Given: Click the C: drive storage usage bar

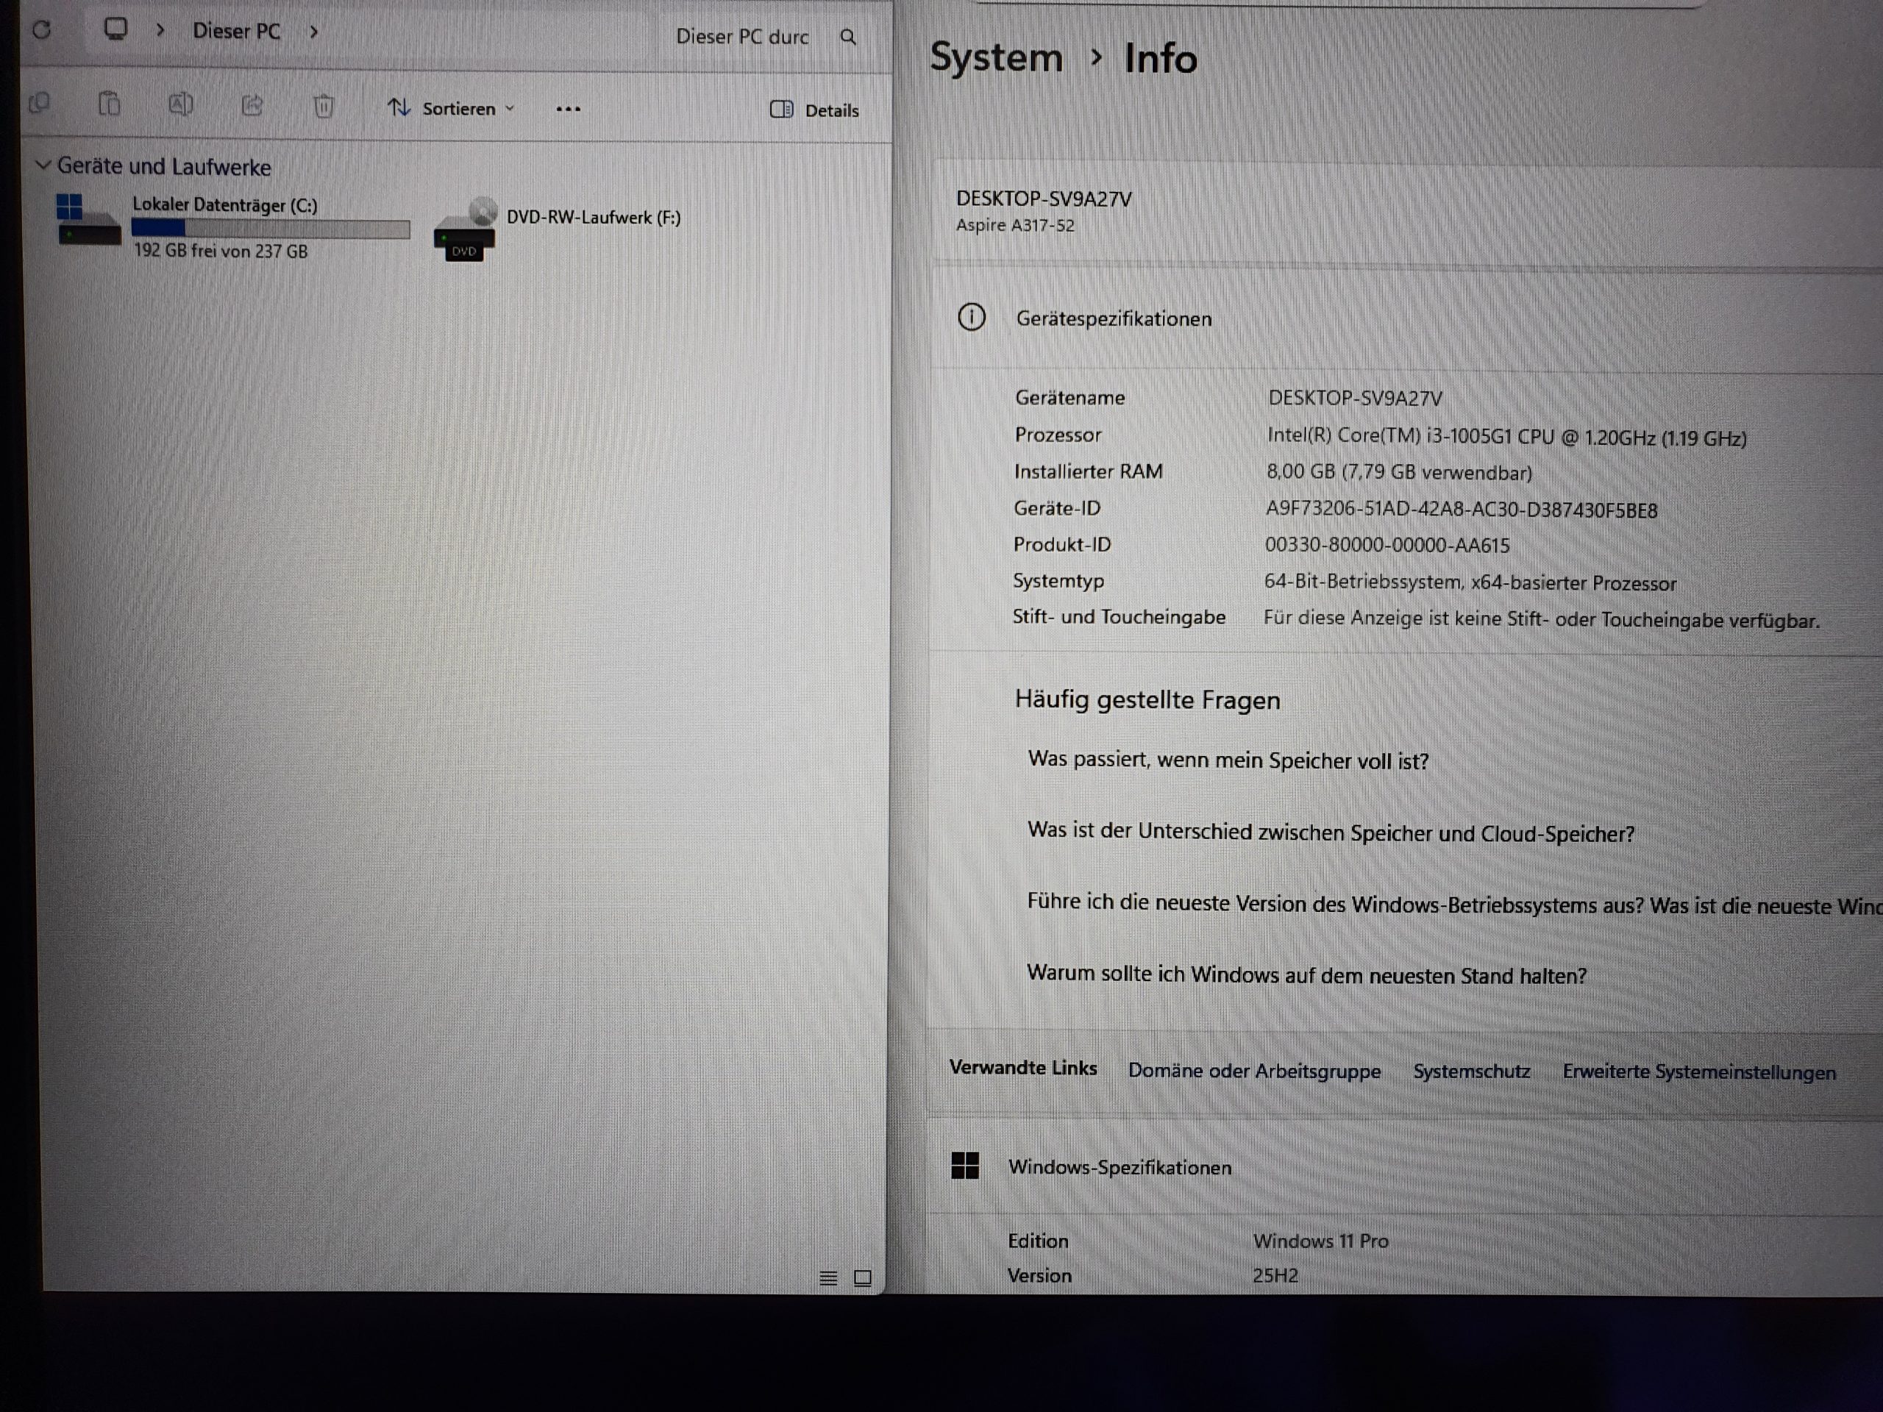Looking at the screenshot, I should pos(271,229).
